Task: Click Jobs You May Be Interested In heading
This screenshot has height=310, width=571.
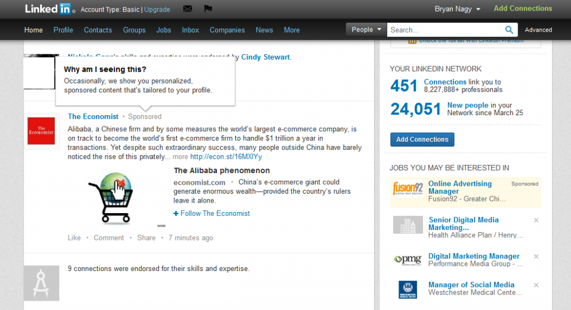Action: click(449, 168)
